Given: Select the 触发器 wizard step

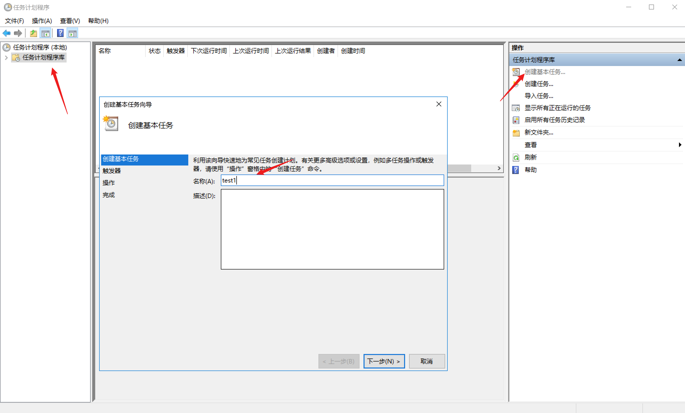Looking at the screenshot, I should [111, 171].
